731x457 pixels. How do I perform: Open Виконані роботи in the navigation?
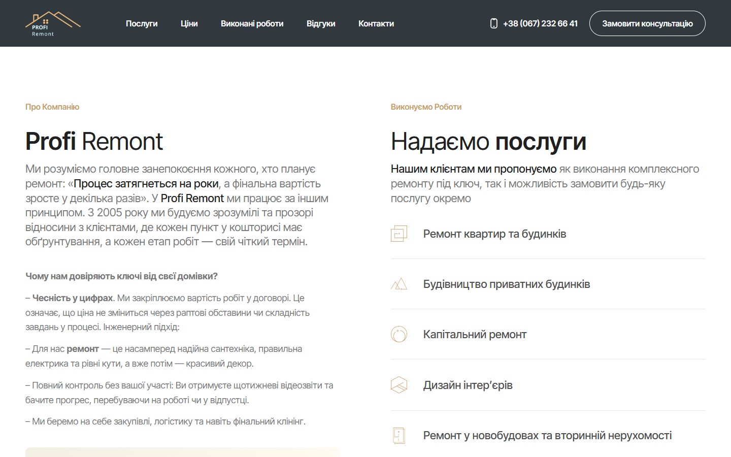252,23
